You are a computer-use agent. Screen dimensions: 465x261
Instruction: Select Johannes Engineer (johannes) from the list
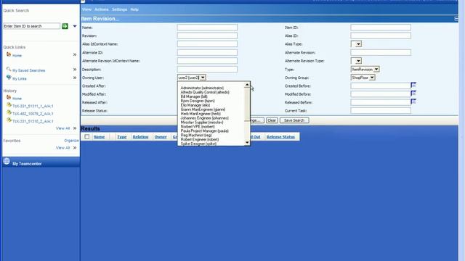(205, 117)
